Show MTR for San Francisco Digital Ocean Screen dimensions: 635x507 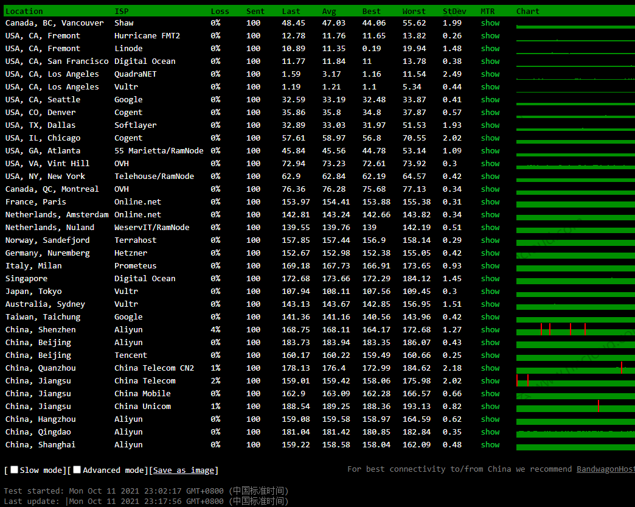[x=490, y=61]
